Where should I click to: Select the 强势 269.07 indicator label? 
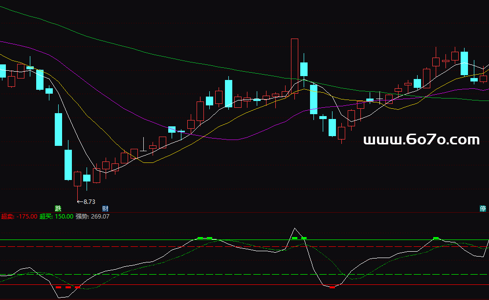(x=92, y=216)
